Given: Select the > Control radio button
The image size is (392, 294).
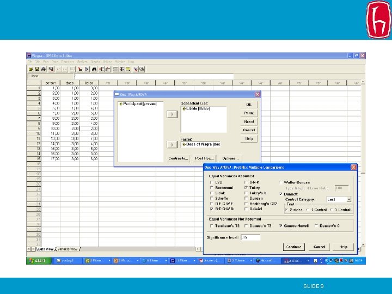Looking at the screenshot, I should (x=332, y=210).
